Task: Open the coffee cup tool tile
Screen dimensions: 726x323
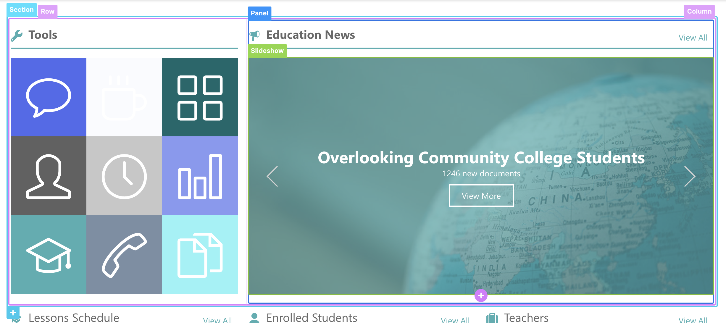Action: [x=124, y=97]
